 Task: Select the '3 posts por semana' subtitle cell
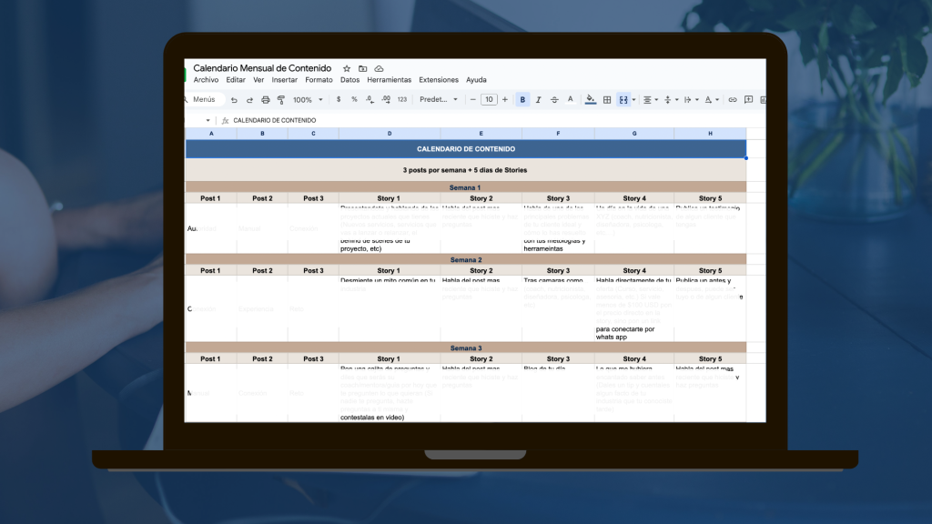(466, 170)
